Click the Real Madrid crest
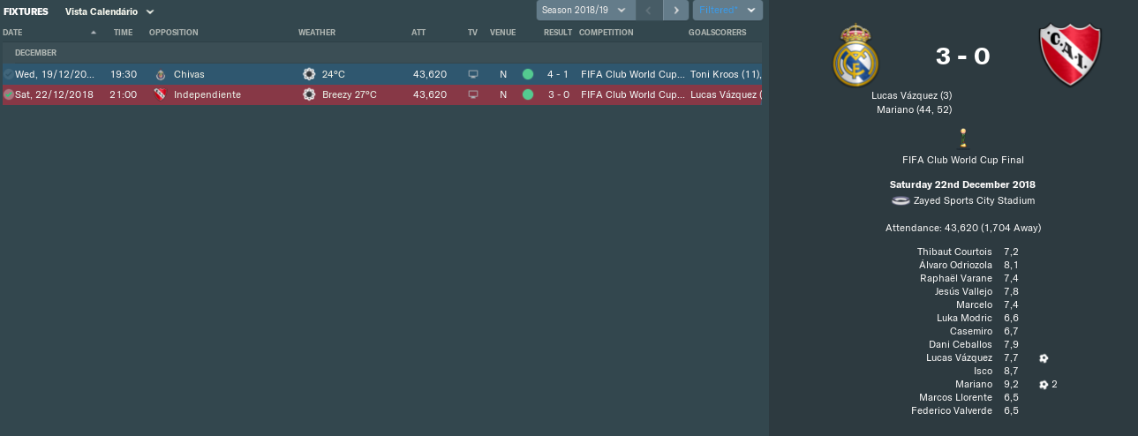 point(854,54)
